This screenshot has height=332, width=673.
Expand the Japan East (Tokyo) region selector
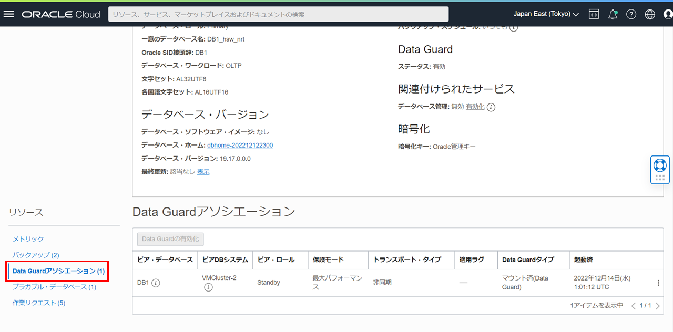[546, 14]
